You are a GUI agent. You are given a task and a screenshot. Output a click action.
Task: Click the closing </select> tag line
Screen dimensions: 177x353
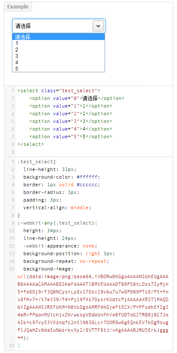(x=30, y=144)
